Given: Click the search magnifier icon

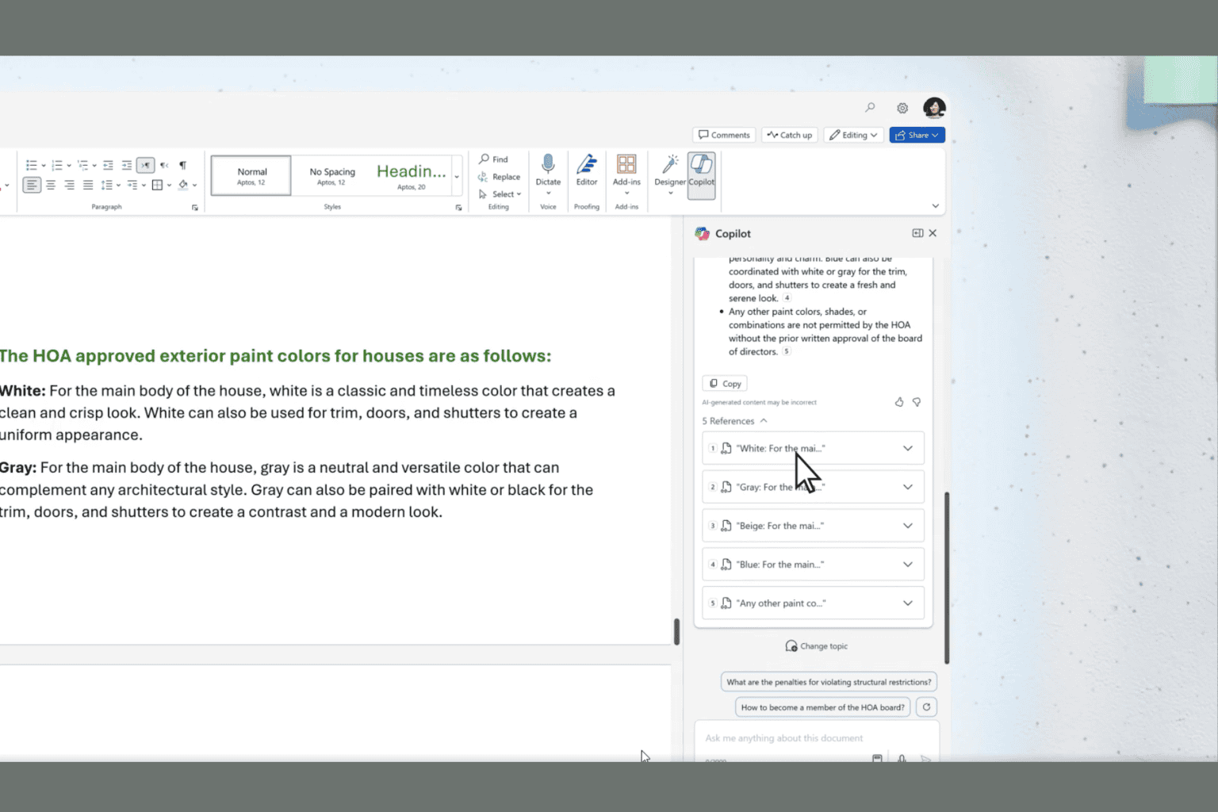Looking at the screenshot, I should coord(870,108).
